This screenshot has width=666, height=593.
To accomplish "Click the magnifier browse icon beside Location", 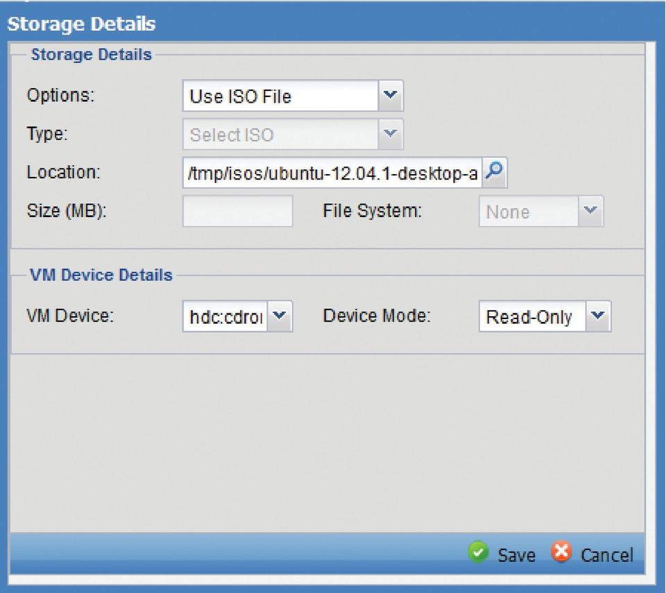I will coord(495,173).
